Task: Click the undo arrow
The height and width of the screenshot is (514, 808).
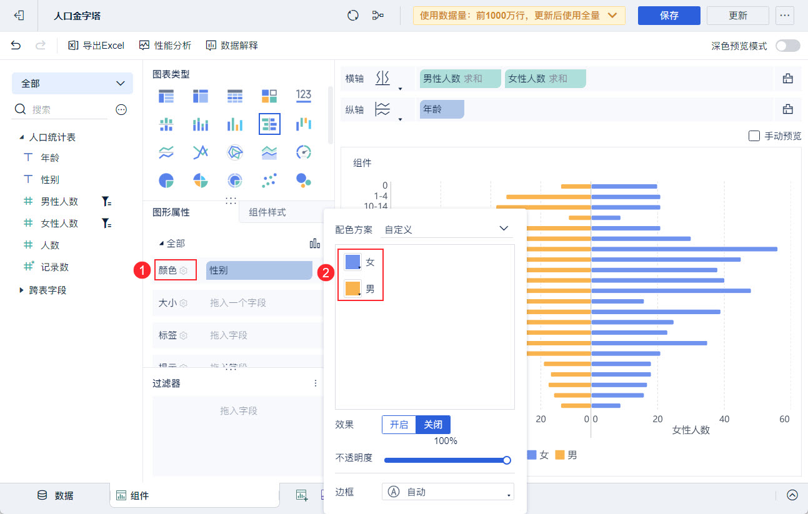Action: pos(16,45)
